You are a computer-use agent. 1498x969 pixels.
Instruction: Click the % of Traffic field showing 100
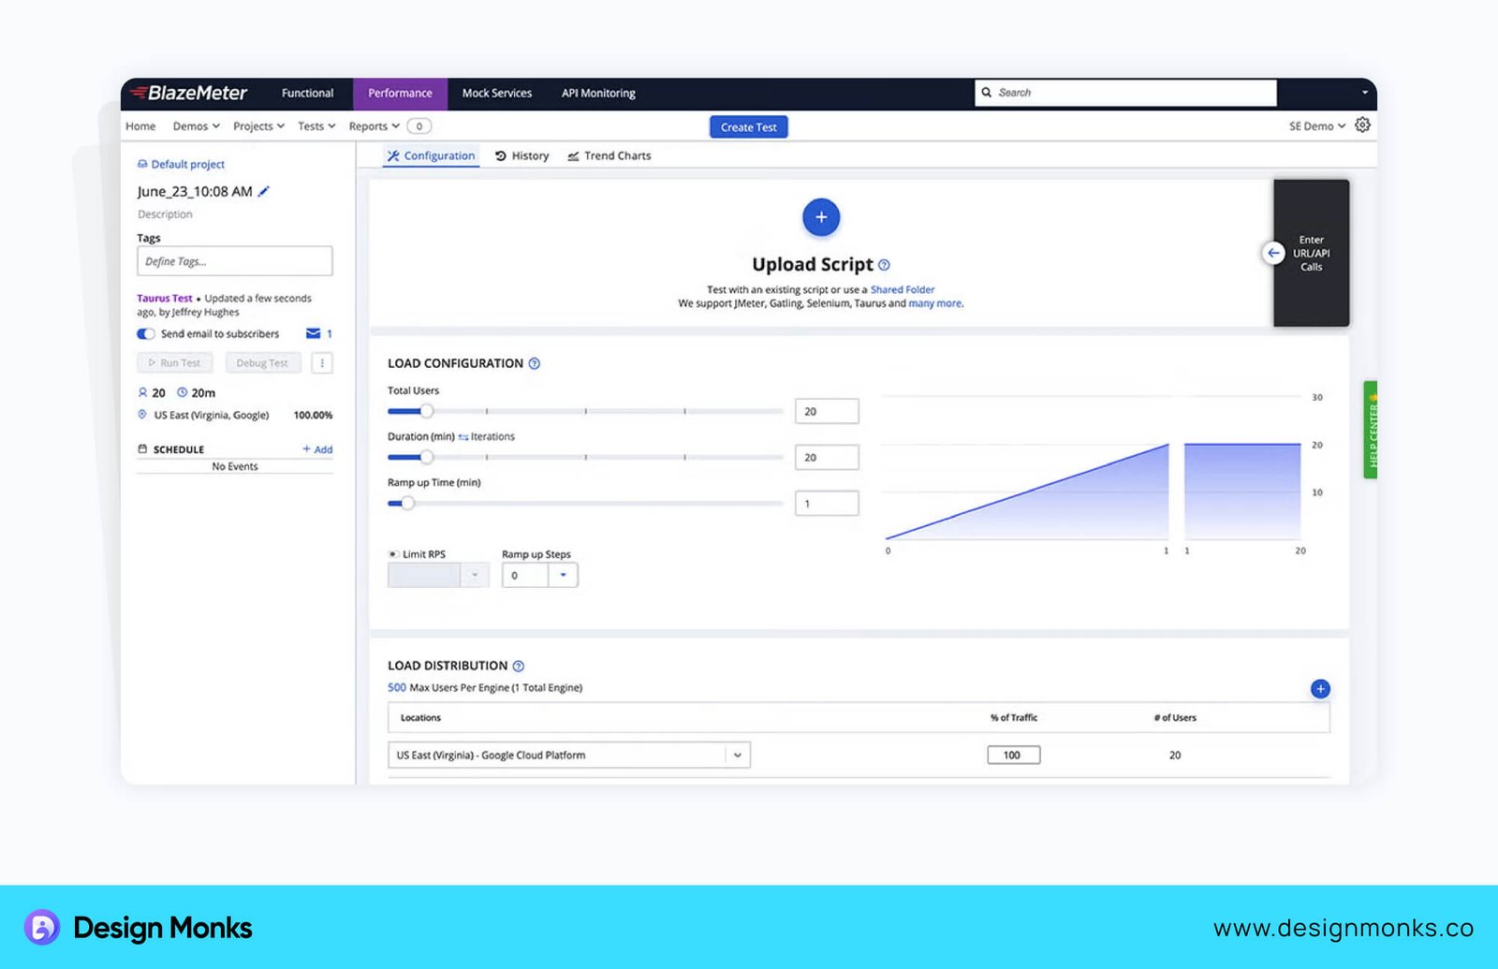point(1013,755)
